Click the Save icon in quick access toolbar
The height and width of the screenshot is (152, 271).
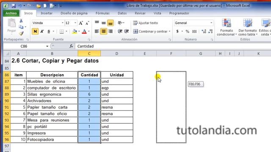click(x=14, y=6)
